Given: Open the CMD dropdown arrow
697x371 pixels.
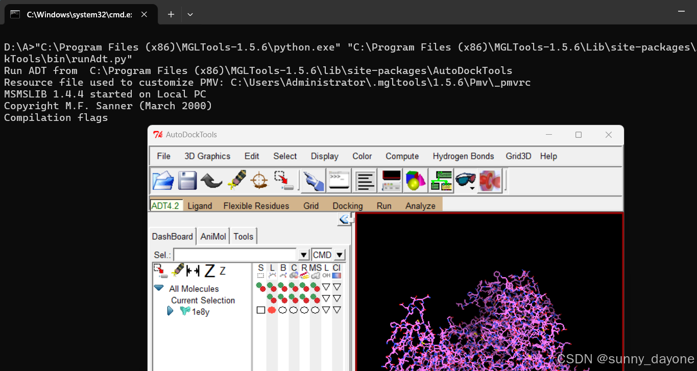Looking at the screenshot, I should [340, 255].
